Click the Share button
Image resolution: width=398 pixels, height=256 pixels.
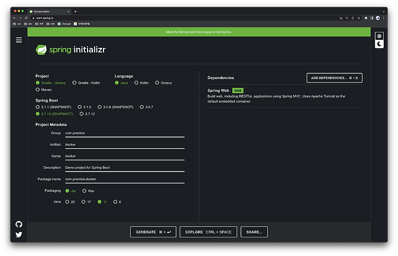[x=254, y=232]
